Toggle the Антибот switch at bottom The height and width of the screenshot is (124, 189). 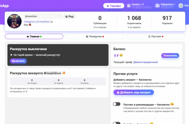click(117, 123)
